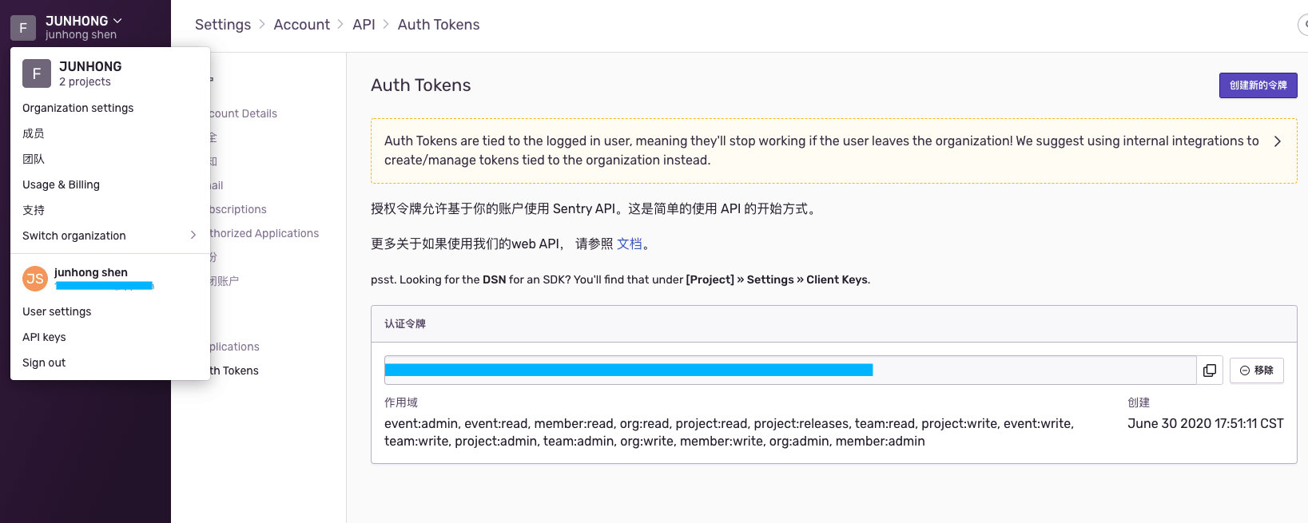Screen dimensions: 1308x523
Task: Select API keys menu entry
Action: 44,337
